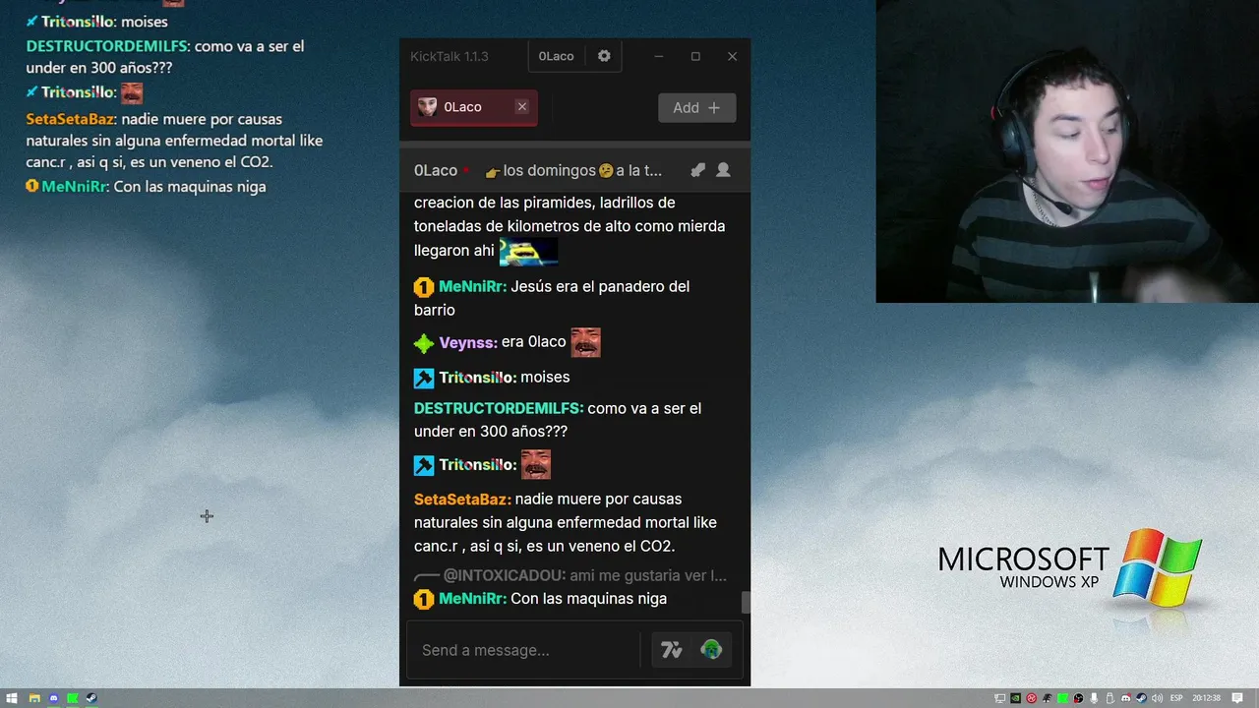The width and height of the screenshot is (1259, 708).
Task: Select the 0Laco chatroom tab
Action: click(474, 107)
